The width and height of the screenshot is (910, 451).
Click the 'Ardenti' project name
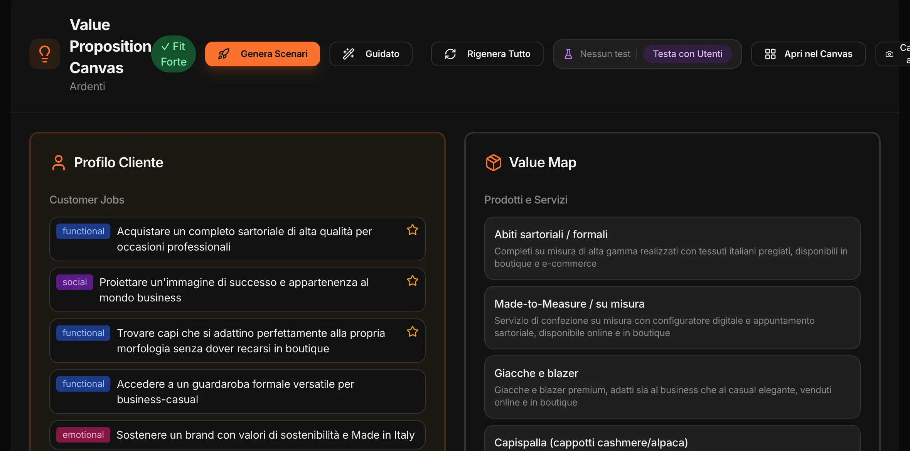coord(87,86)
